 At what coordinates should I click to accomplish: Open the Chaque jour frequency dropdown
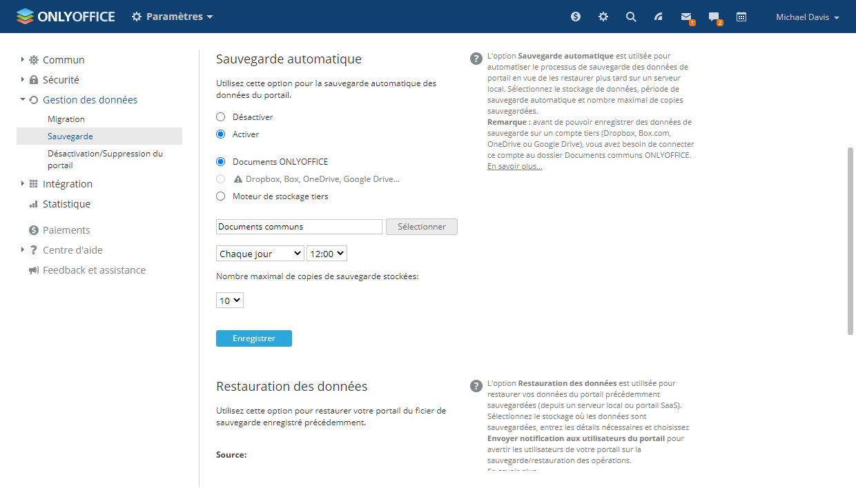point(260,254)
